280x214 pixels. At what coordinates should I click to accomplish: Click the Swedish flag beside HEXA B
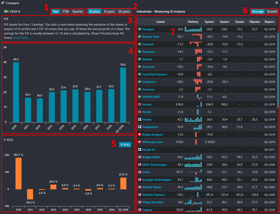point(6,12)
